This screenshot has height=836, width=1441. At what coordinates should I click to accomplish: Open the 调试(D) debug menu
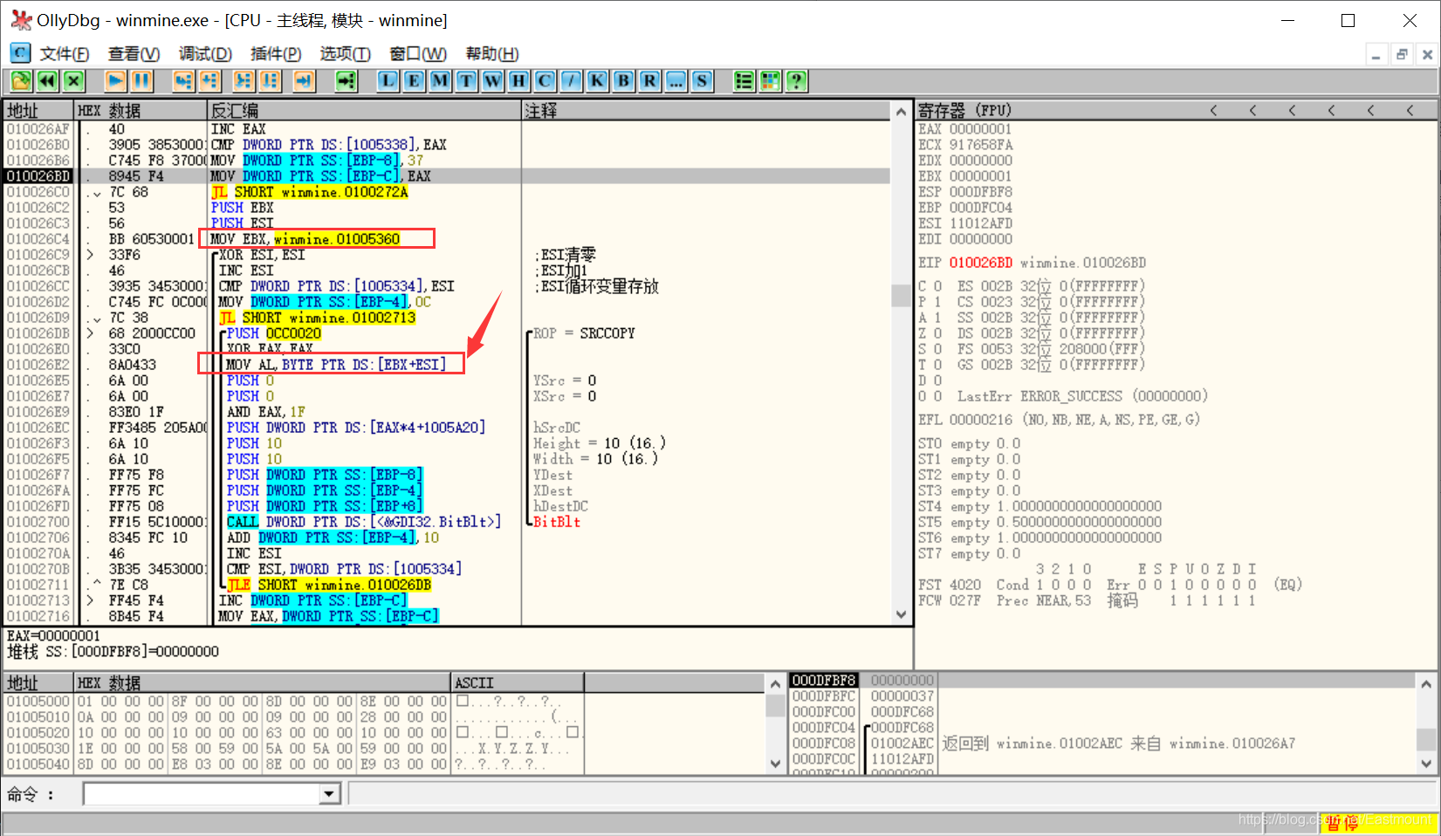205,54
